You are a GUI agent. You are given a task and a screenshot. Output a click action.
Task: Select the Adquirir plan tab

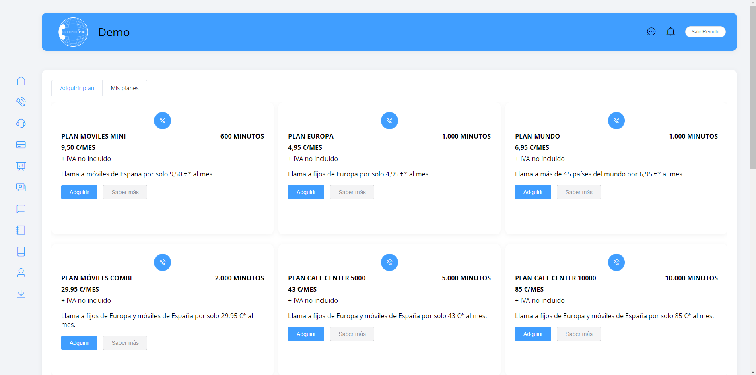[77, 88]
